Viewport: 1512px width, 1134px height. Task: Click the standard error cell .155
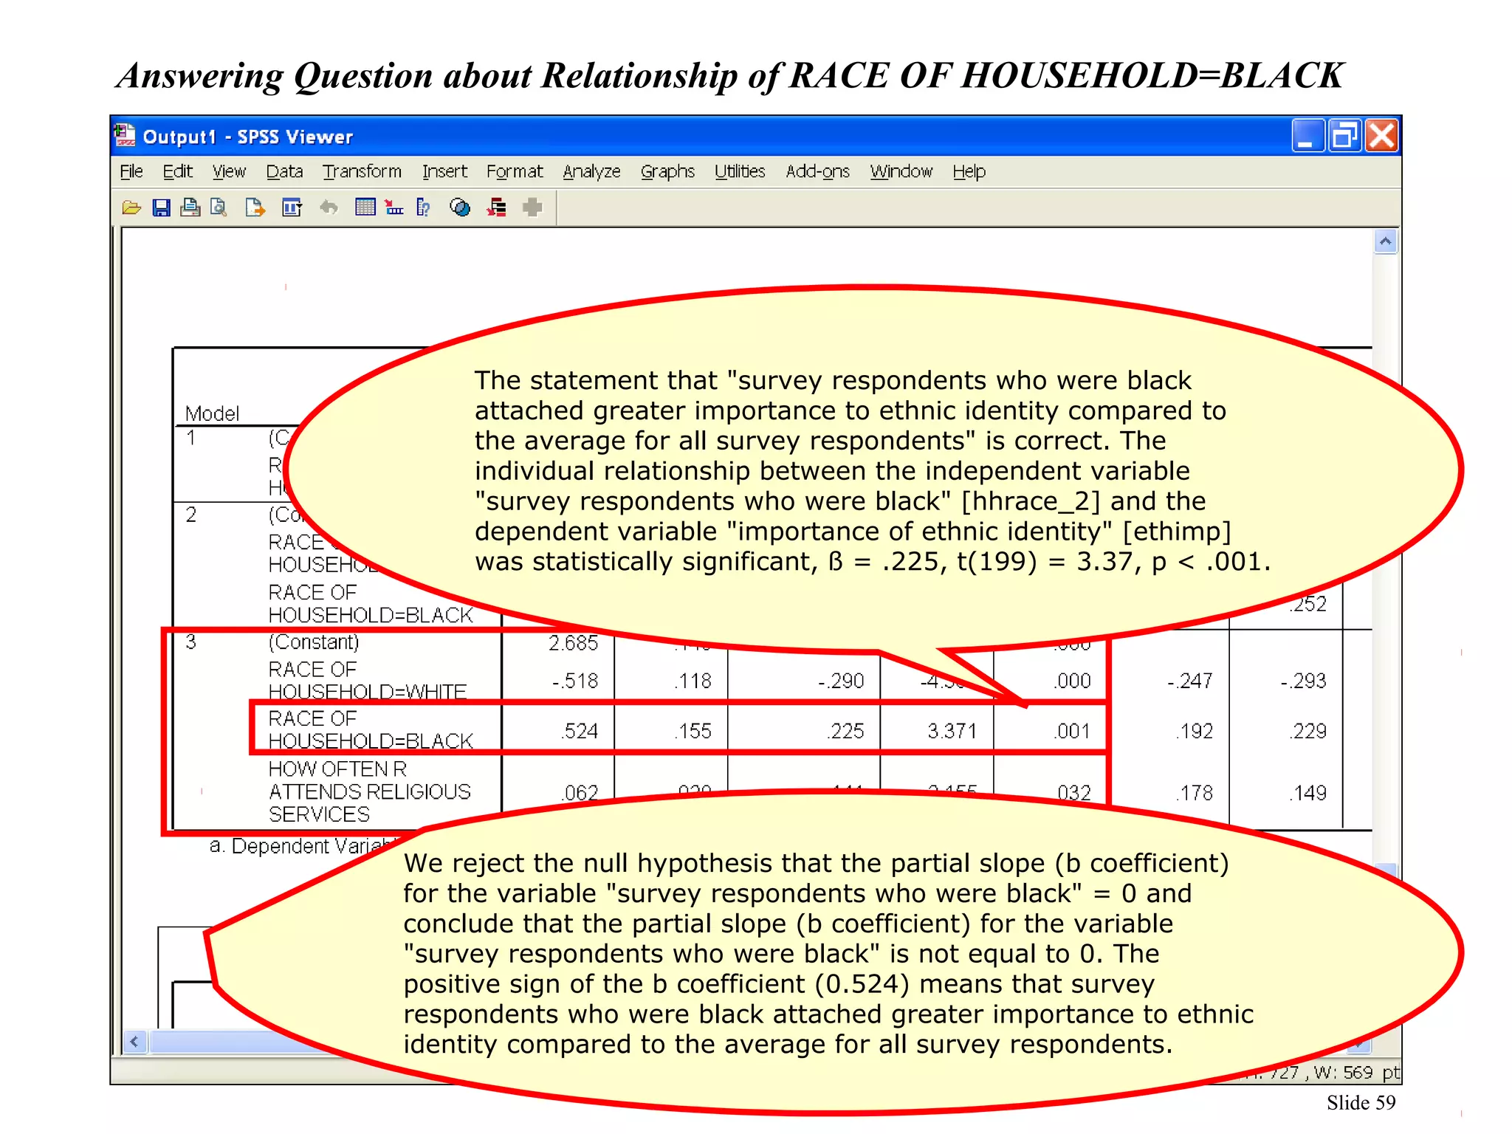(x=693, y=731)
